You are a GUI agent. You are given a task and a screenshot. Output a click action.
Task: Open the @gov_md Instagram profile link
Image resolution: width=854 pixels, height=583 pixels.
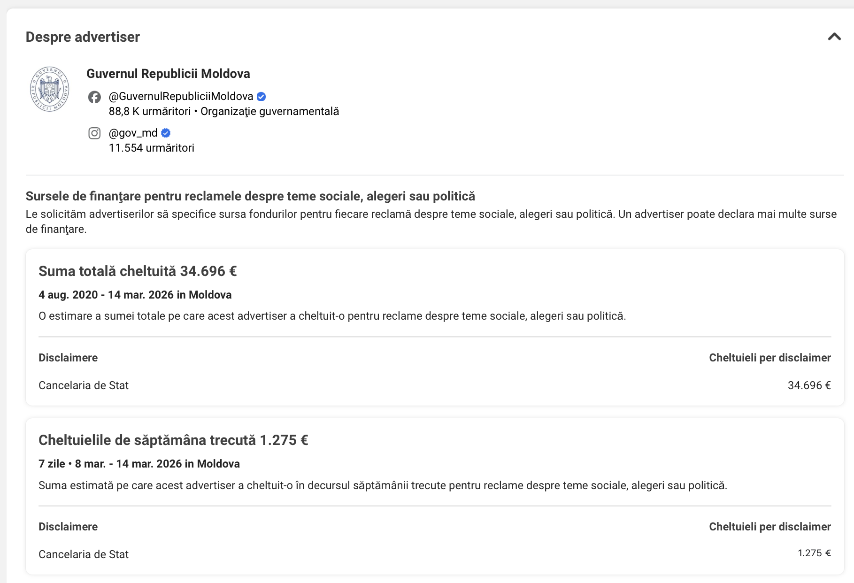coord(133,133)
